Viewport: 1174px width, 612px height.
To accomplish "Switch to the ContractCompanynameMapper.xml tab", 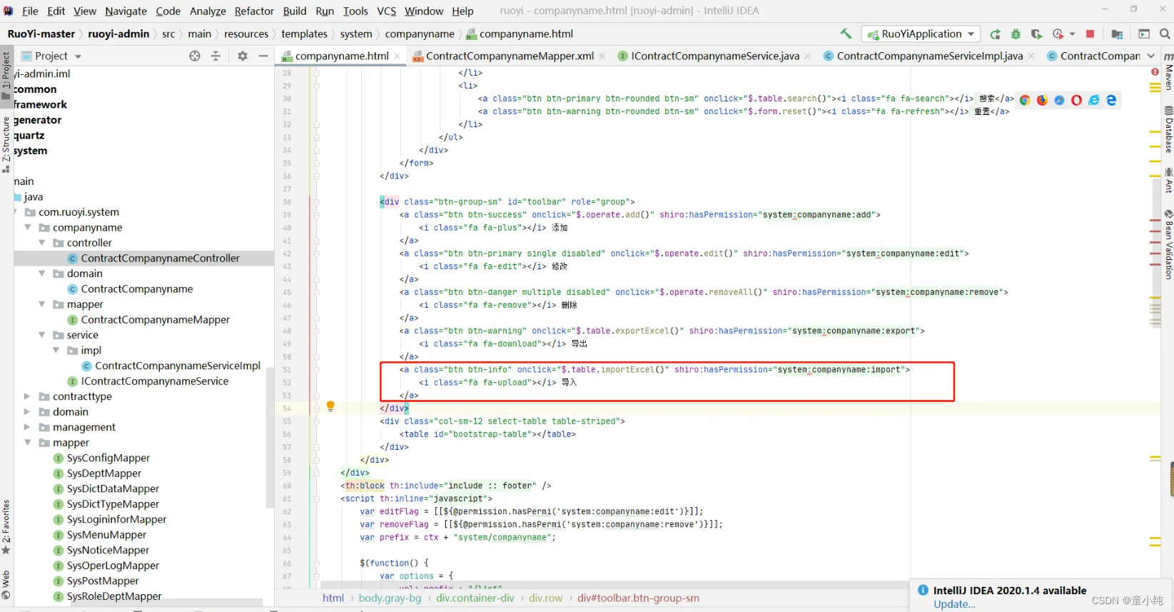I will click(510, 56).
